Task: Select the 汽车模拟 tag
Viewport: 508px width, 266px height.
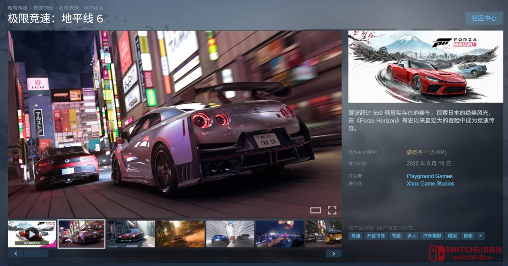Action: [x=432, y=236]
